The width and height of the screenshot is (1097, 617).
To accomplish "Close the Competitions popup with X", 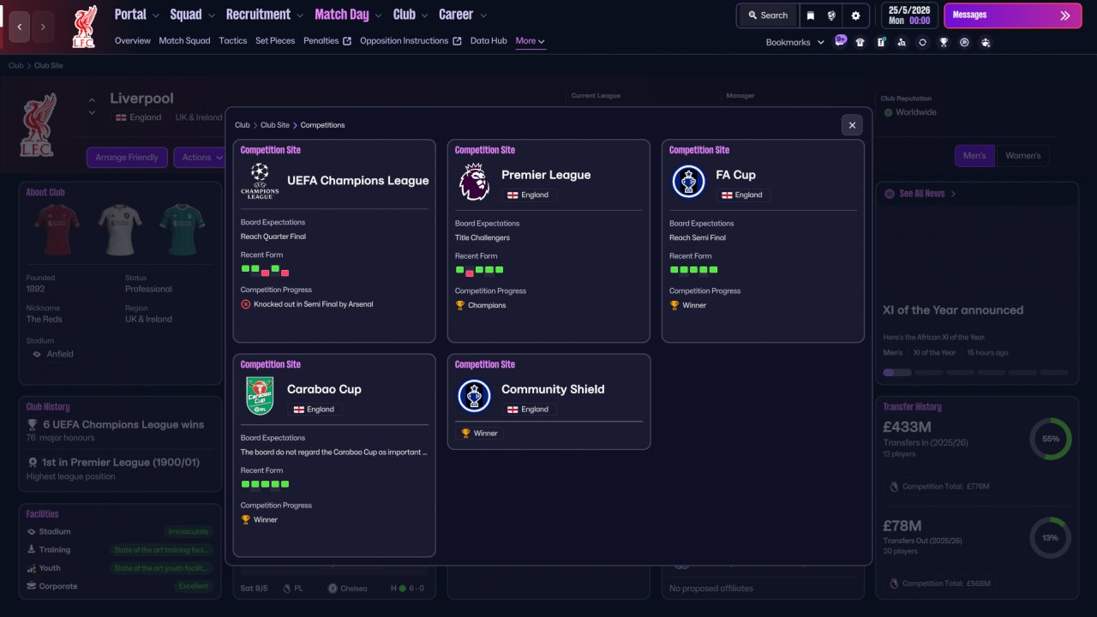I will 852,125.
